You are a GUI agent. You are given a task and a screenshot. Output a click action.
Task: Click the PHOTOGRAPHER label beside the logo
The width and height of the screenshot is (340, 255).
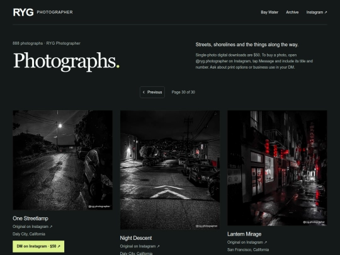coord(55,13)
